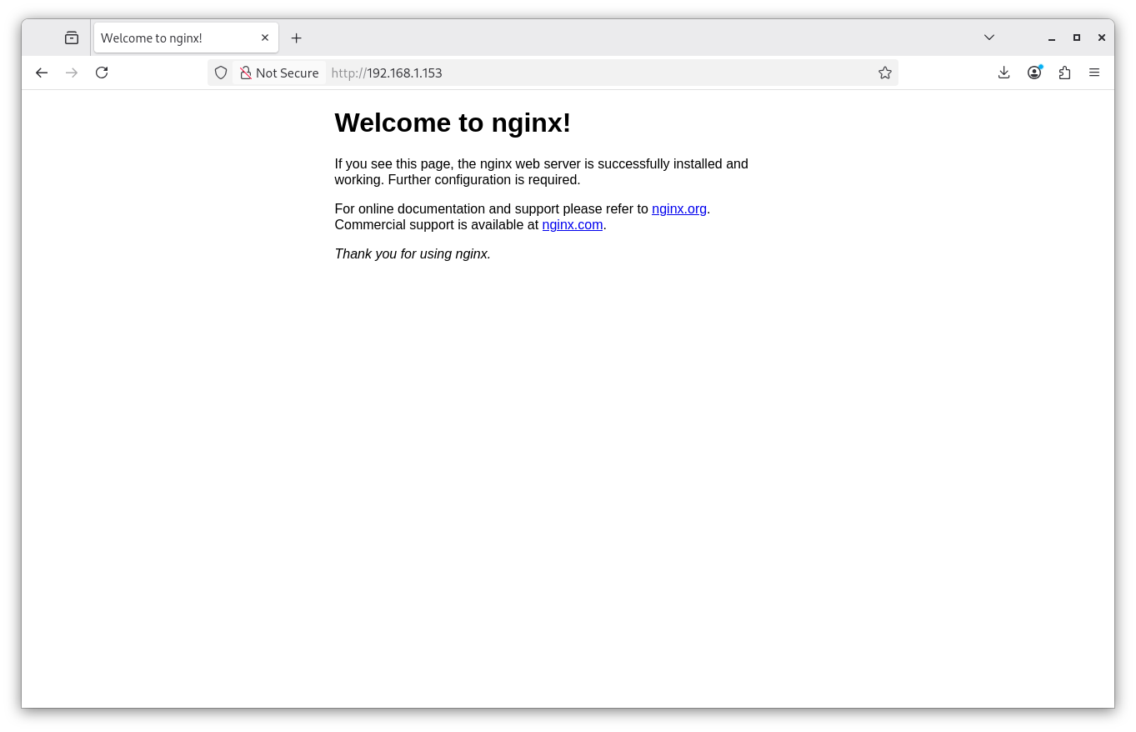
Task: Close the Welcome to nginx! tab
Action: pyautogui.click(x=265, y=38)
